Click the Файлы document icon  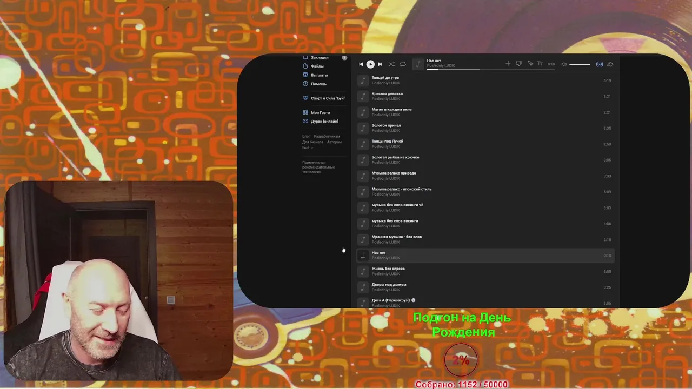305,66
